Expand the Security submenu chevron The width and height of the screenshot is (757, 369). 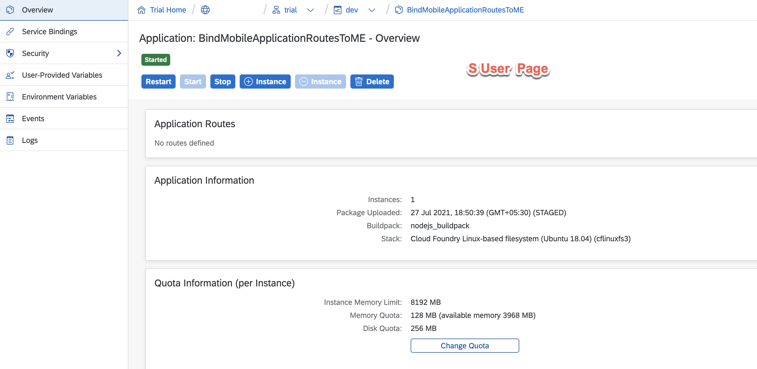[119, 53]
